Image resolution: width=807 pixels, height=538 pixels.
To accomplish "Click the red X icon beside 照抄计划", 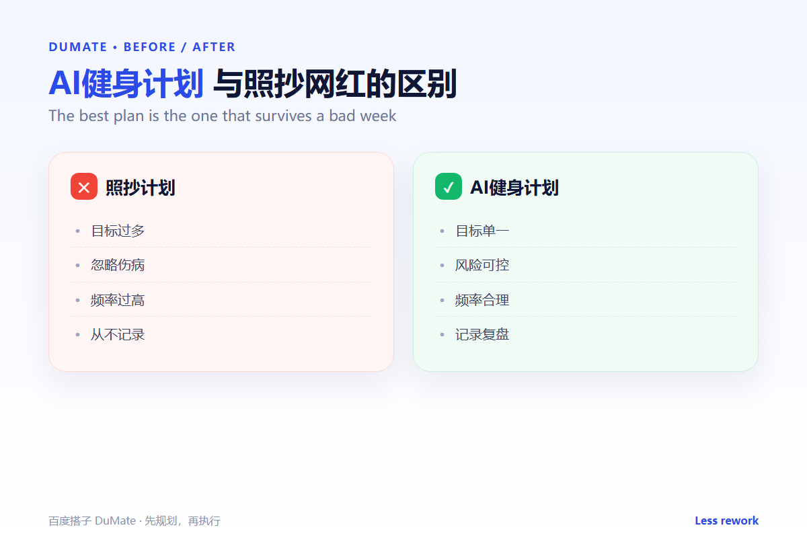I will point(84,186).
